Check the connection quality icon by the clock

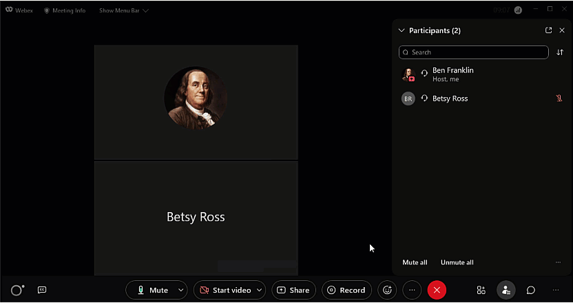coord(518,10)
